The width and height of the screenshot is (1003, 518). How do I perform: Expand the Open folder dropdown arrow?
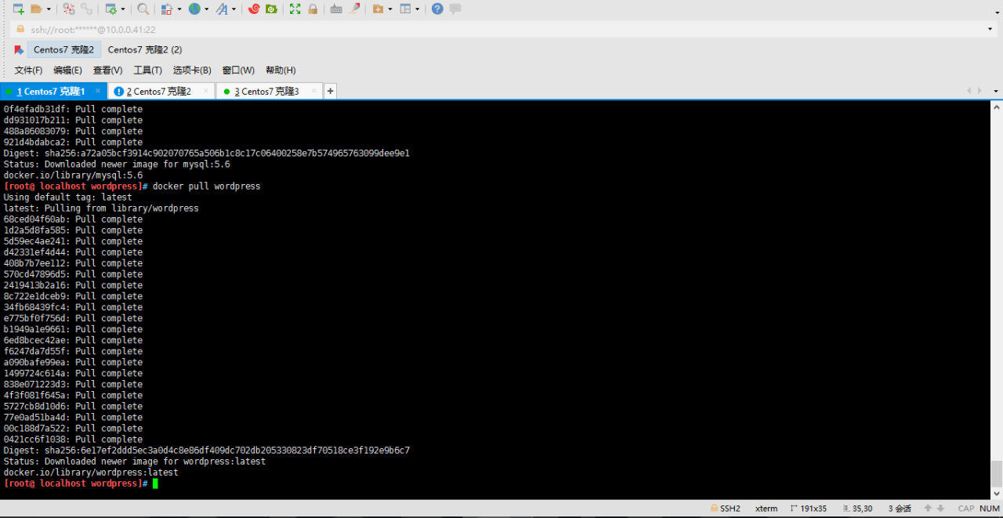point(49,9)
